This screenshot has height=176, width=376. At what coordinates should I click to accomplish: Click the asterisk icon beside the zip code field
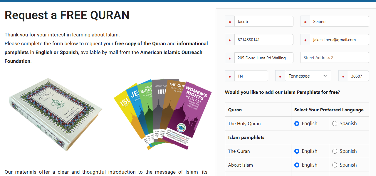[343, 76]
